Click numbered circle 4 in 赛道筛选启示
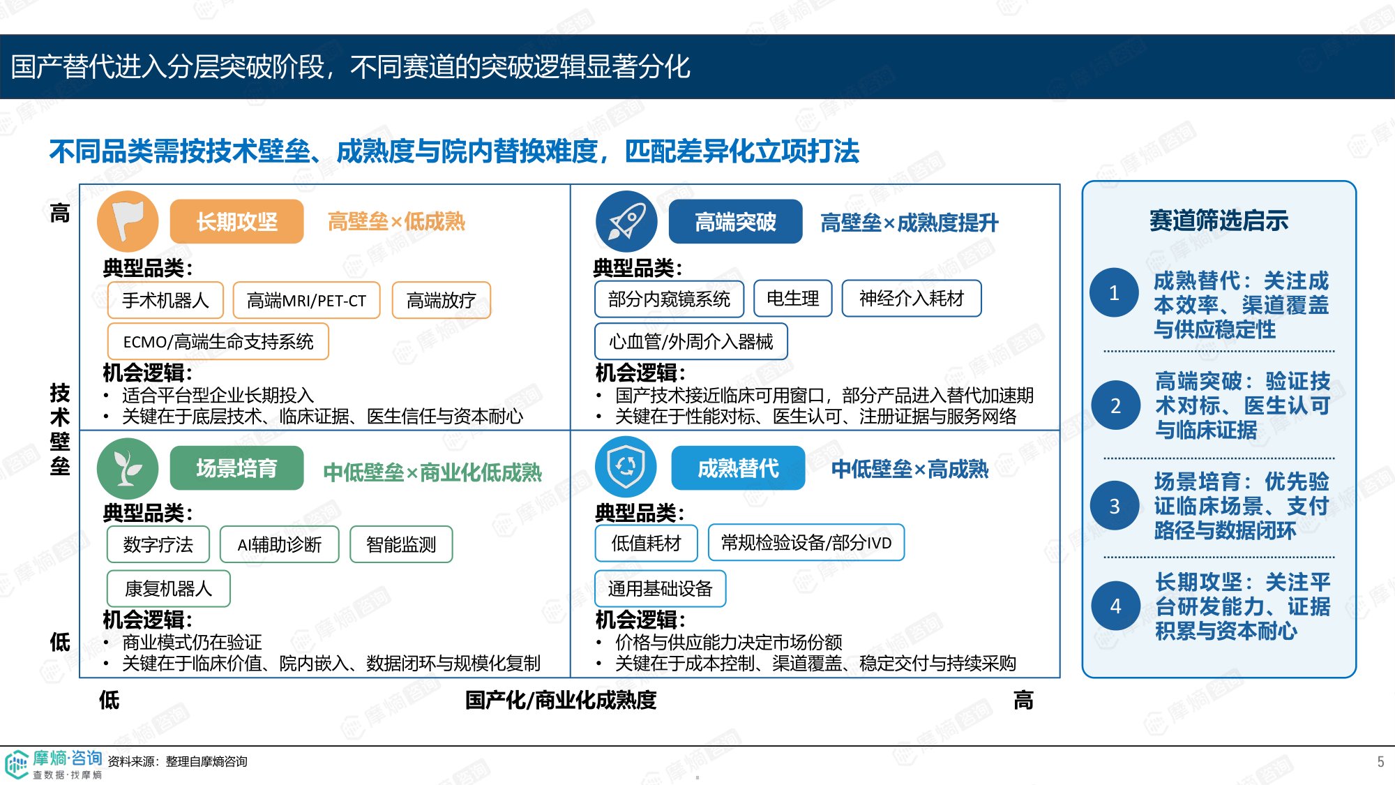This screenshot has width=1395, height=785. pyautogui.click(x=1115, y=606)
